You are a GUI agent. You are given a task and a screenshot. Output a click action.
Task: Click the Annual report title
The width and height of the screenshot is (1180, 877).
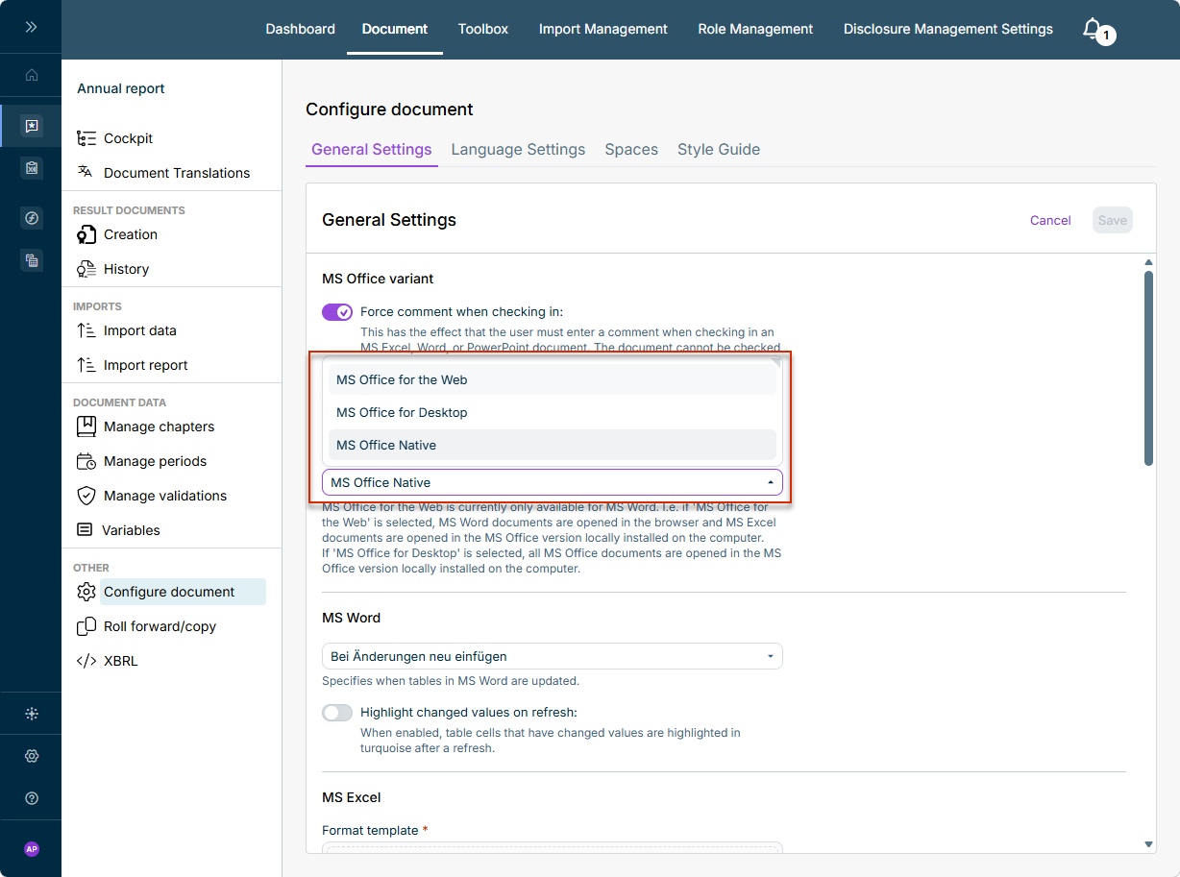(121, 88)
